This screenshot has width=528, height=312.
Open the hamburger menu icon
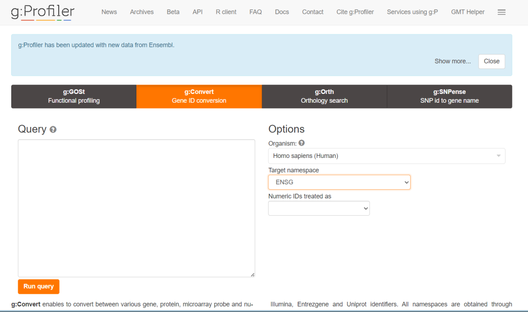pyautogui.click(x=502, y=12)
